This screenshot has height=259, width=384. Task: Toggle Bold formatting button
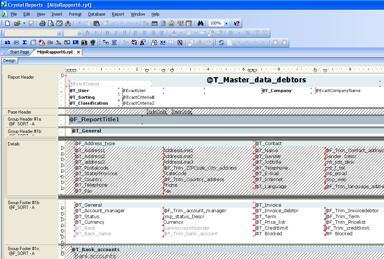click(107, 33)
